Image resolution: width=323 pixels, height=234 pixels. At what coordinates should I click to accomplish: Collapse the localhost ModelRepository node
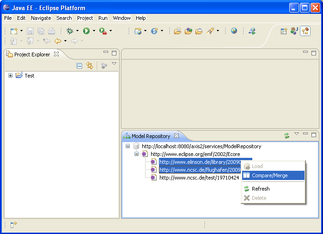[128, 146]
